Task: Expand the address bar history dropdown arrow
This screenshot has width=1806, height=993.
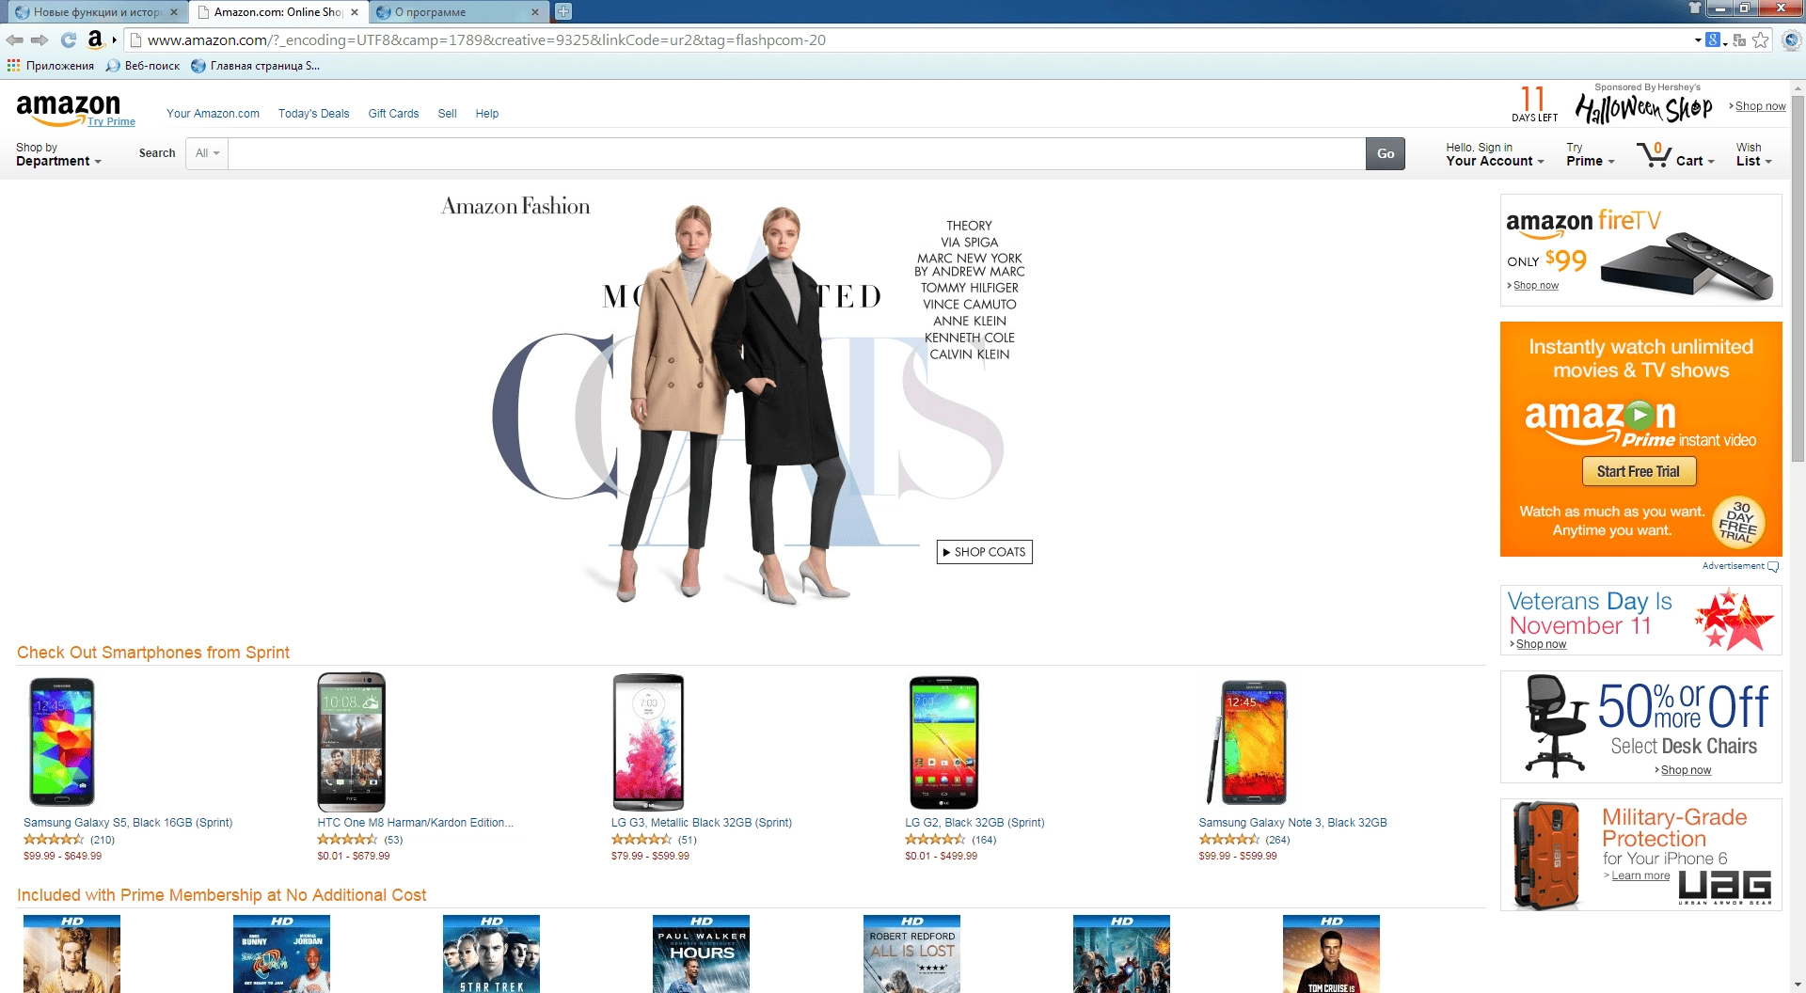Action: [x=1698, y=40]
